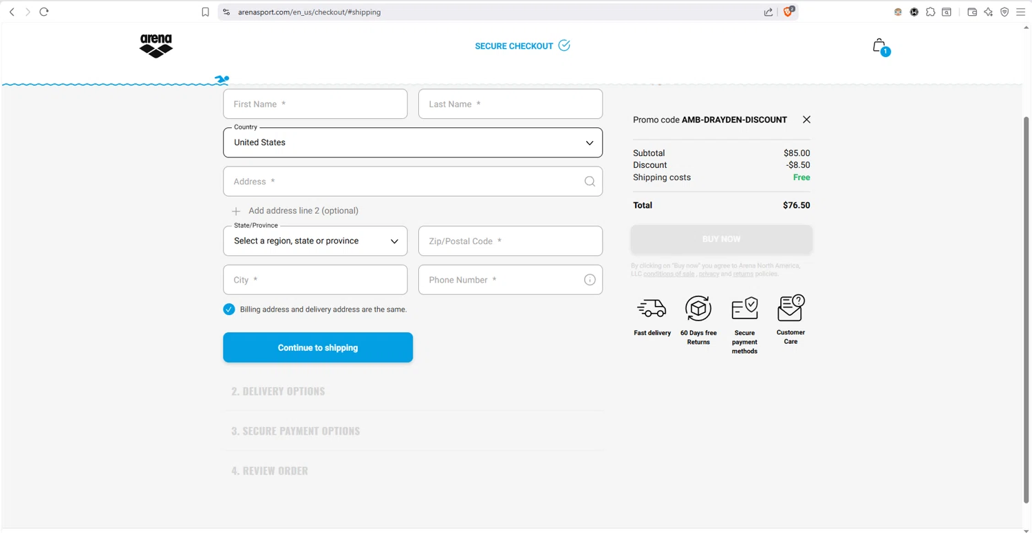Click the plus icon for address line 2
The height and width of the screenshot is (533, 1032).
(x=236, y=211)
